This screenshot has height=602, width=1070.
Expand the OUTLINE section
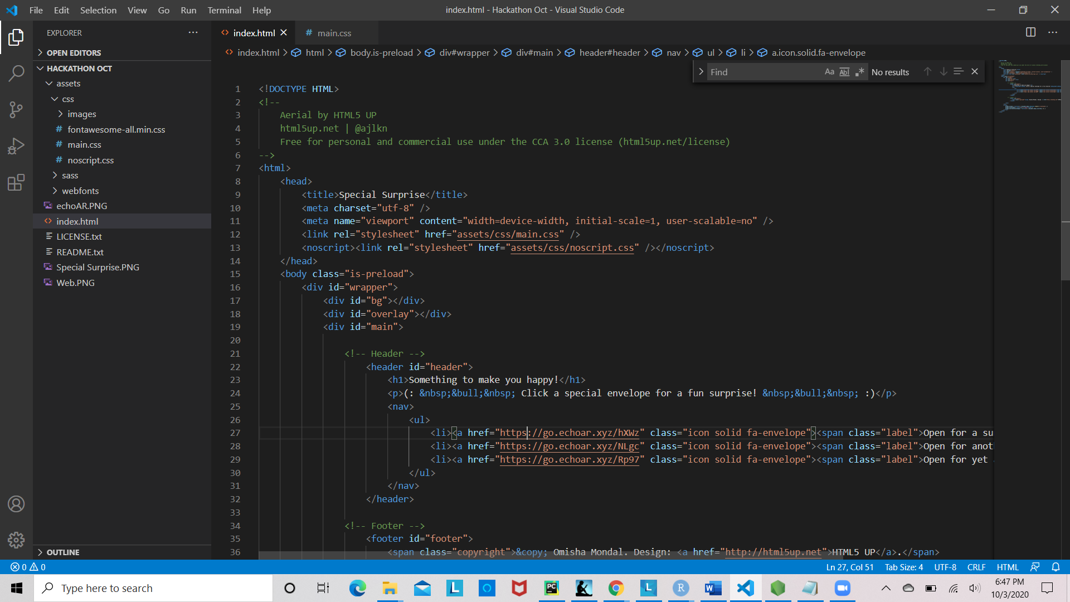click(x=62, y=552)
